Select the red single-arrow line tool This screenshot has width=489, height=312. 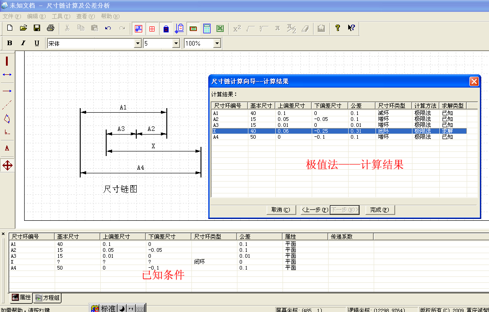point(7,91)
